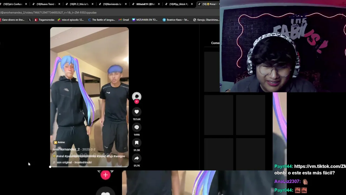Click the video progress bar handle
Image resolution: width=346 pixels, height=195 pixels.
50,167
